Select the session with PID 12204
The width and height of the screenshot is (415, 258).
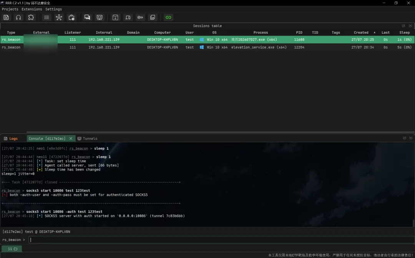tap(207, 47)
